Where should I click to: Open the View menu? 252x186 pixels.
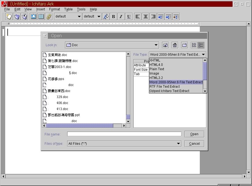(x=28, y=9)
